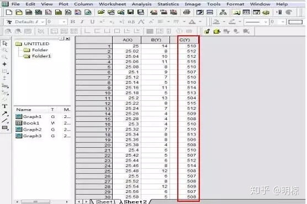Select the Screen Reader crosshair tool
The height and width of the screenshot is (204, 307).
(x=5, y=64)
